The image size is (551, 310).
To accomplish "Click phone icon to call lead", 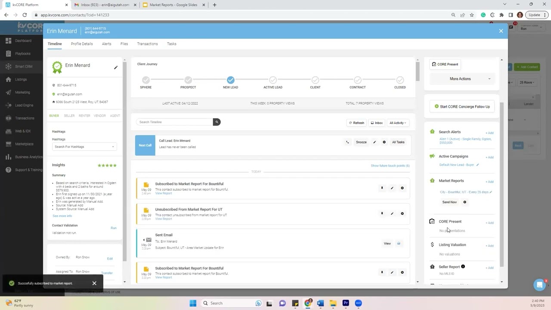I will click(x=347, y=142).
